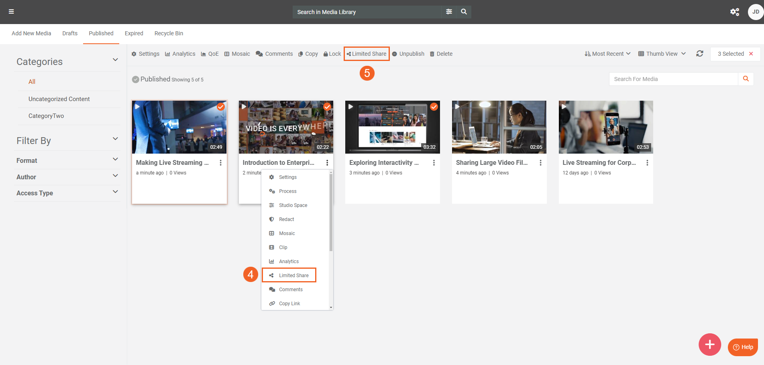Open the Live Streaming for Corp thumbnail
This screenshot has height=365, width=764.
[x=605, y=127]
